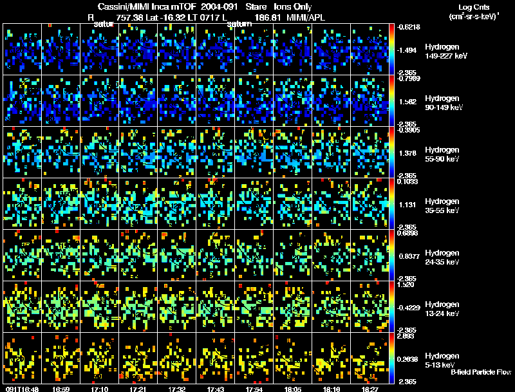Image resolution: width=515 pixels, height=392 pixels.
Task: Click the '-1.494' colorbar midpoint value
Action: pos(407,50)
